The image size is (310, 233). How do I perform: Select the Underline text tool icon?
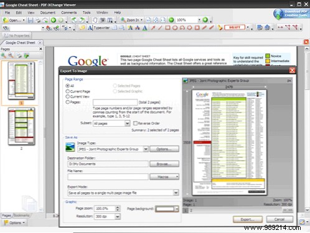point(145,28)
